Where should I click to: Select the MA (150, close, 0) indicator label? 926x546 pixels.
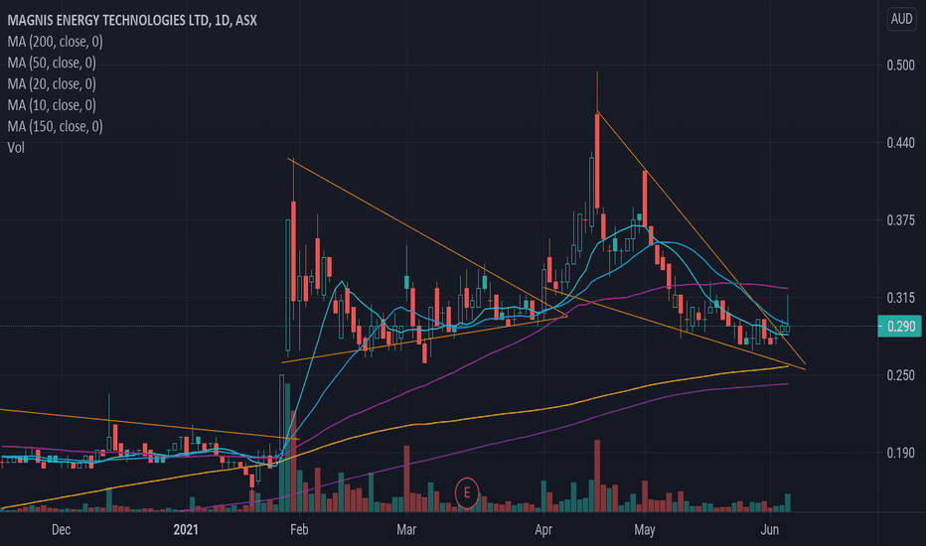[x=55, y=126]
